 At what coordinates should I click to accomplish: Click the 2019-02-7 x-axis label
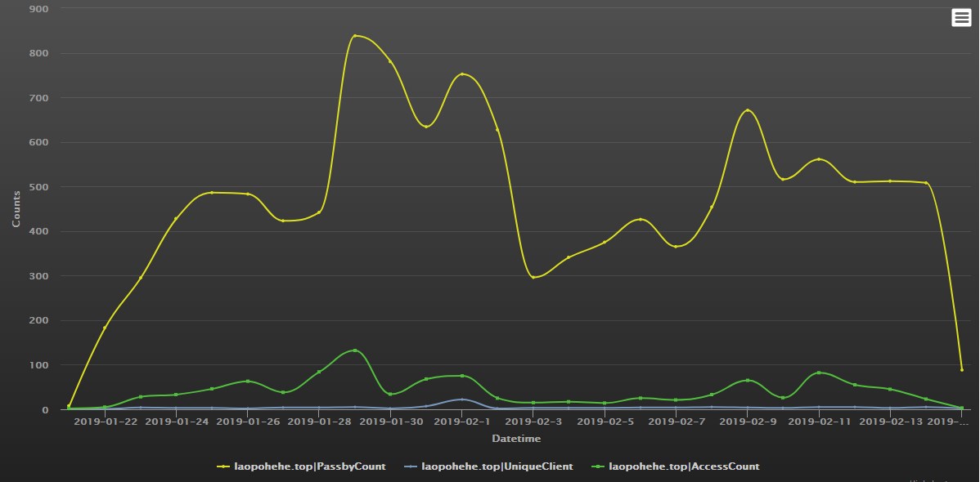[676, 422]
